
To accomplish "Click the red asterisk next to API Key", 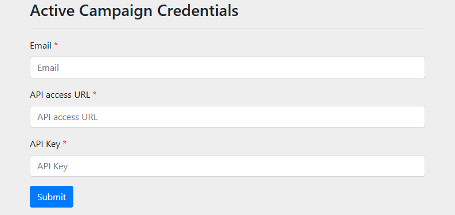I will click(x=65, y=143).
